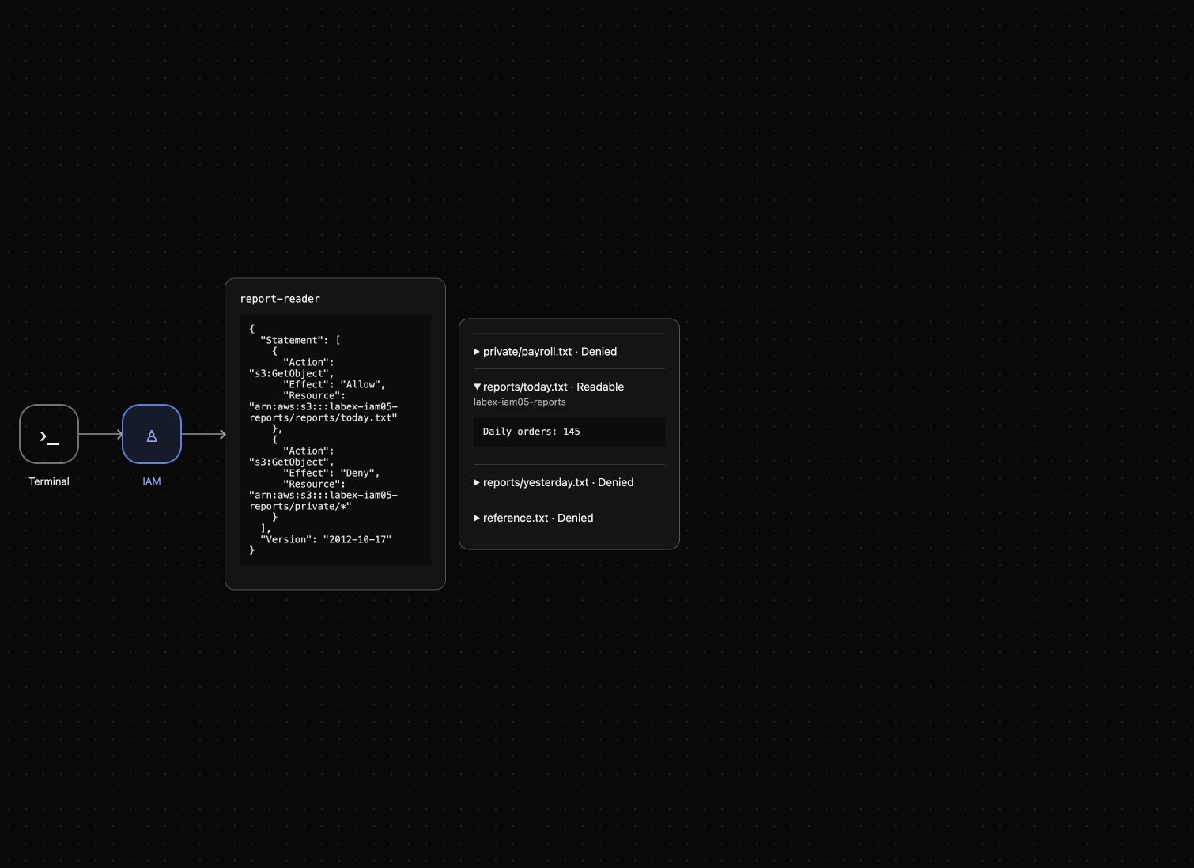This screenshot has width=1194, height=868.
Task: Click the IAM label text
Action: coord(152,481)
